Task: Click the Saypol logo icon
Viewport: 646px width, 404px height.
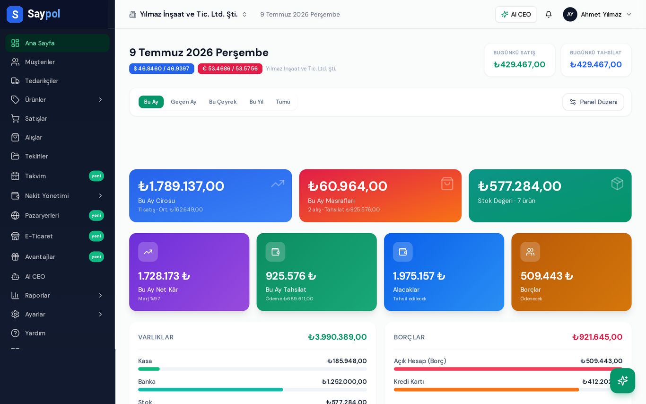Action: (x=15, y=14)
